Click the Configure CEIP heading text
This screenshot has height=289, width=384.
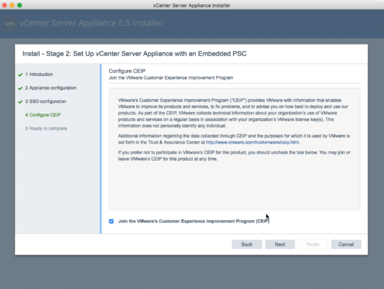click(127, 71)
